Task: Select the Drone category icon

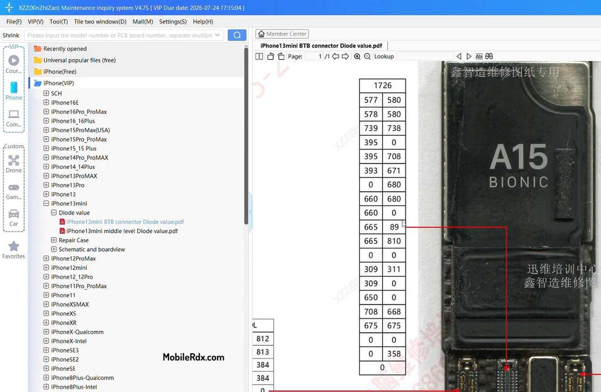Action: coord(13,164)
